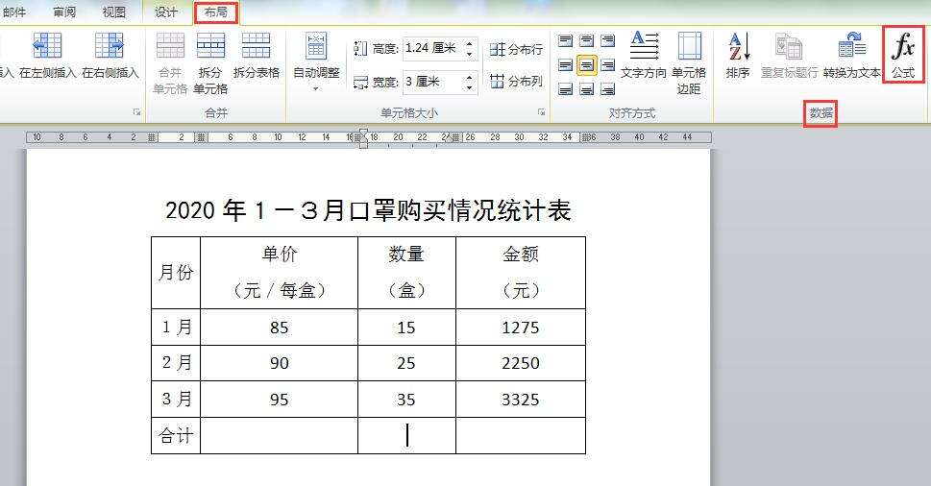This screenshot has height=486, width=931.
Task: Click Distribute Rows (分布行)
Action: coord(516,49)
